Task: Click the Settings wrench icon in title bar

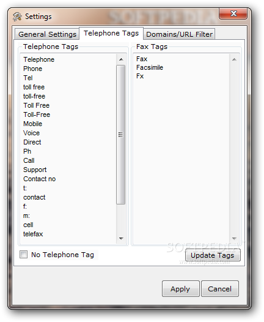Action: tap(17, 17)
